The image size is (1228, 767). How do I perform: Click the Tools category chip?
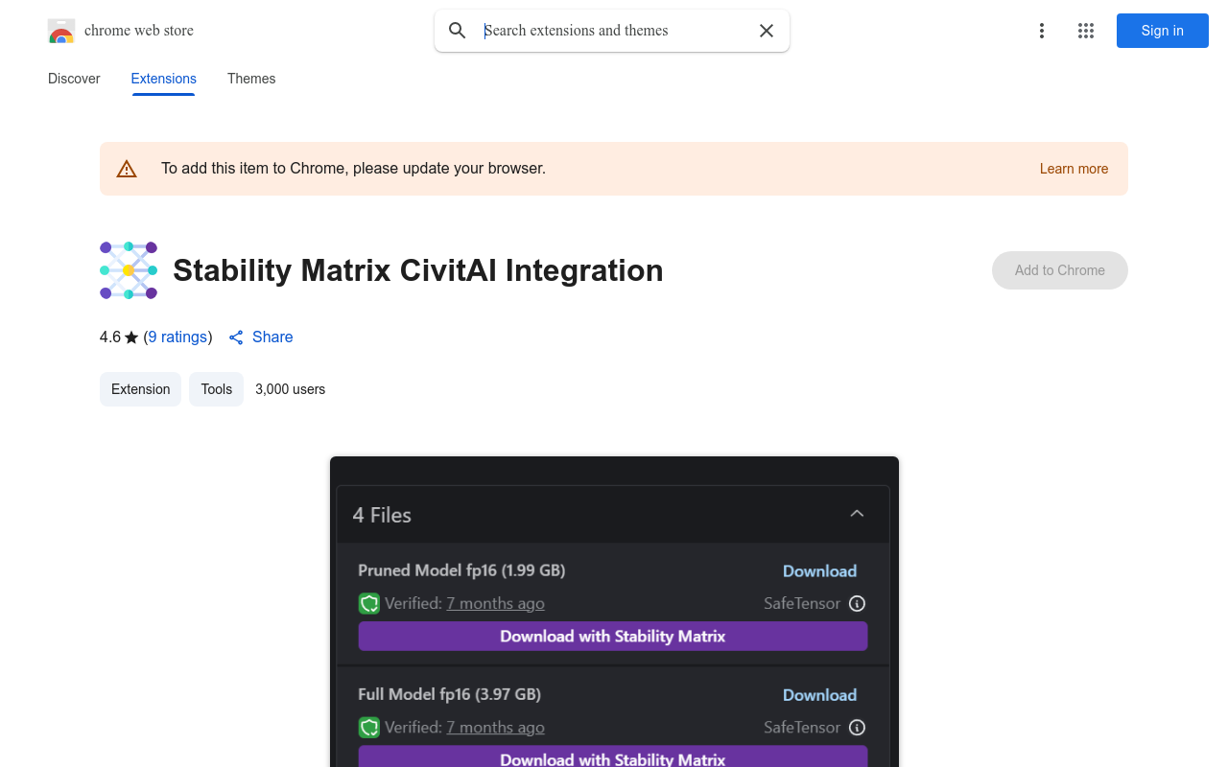coord(216,389)
